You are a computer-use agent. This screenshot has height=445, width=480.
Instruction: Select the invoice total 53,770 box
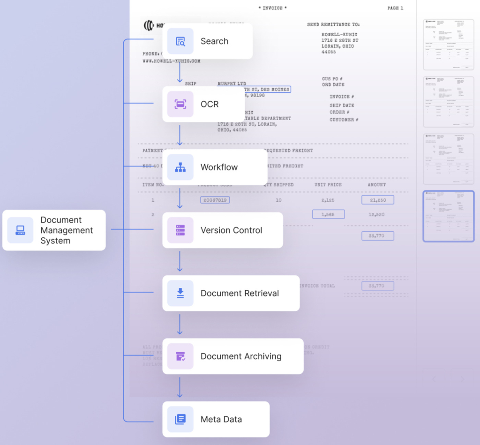click(x=378, y=286)
